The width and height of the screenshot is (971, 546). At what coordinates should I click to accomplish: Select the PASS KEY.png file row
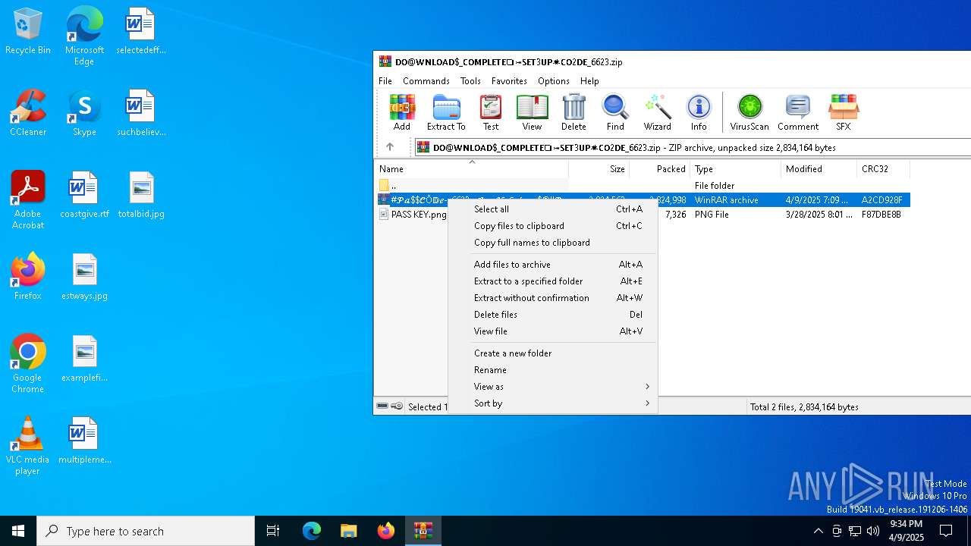tap(413, 215)
